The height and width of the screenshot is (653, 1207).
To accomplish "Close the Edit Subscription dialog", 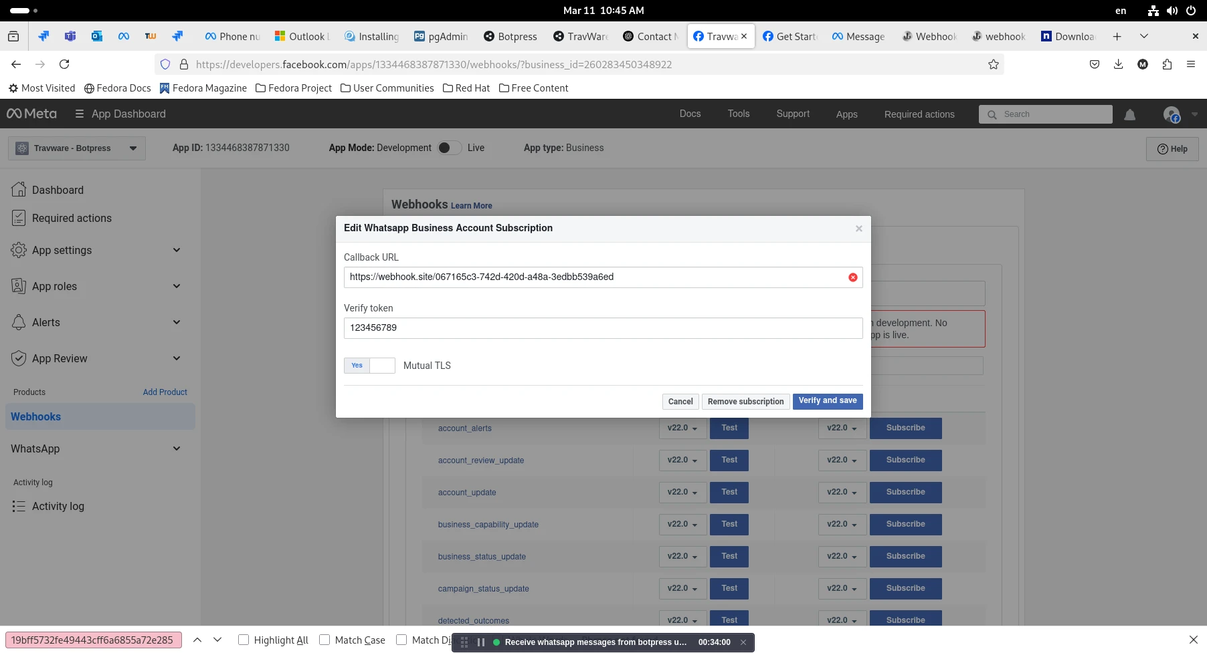I will (x=859, y=229).
